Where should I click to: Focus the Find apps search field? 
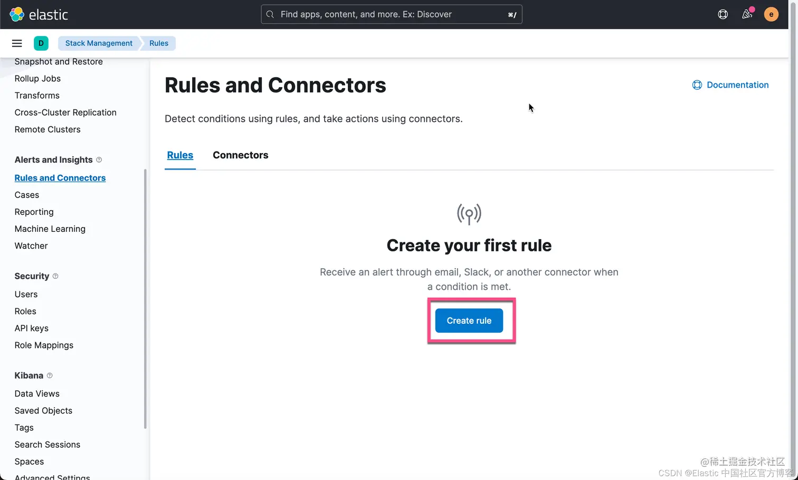pos(392,14)
